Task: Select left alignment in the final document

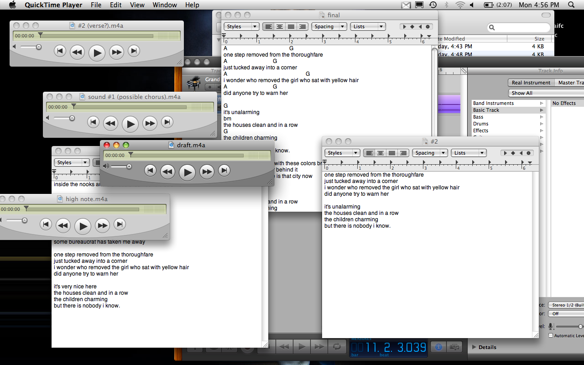Action: pos(269,26)
